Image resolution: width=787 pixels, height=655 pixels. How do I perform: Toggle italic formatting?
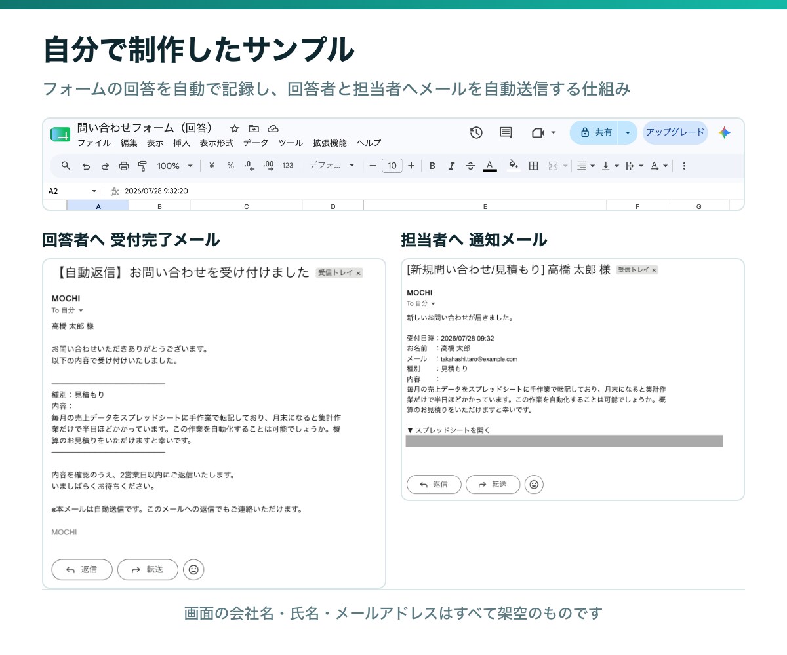pos(451,166)
